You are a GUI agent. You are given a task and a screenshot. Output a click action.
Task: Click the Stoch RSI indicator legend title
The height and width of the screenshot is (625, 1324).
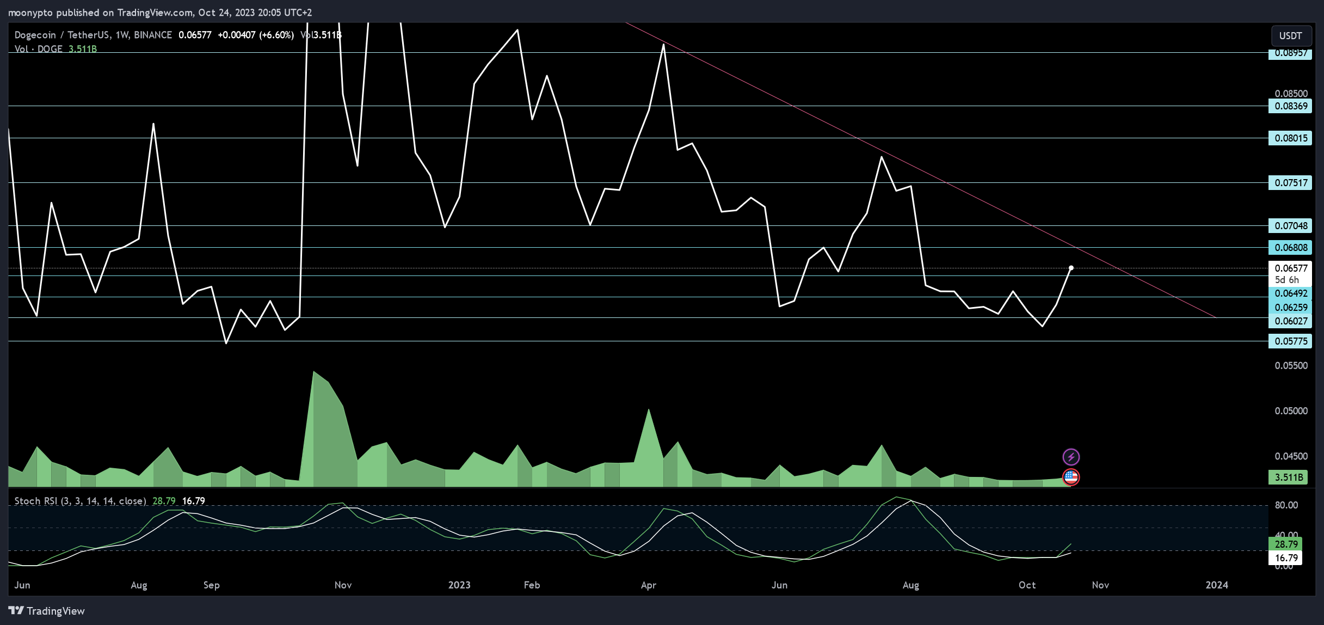click(x=80, y=501)
